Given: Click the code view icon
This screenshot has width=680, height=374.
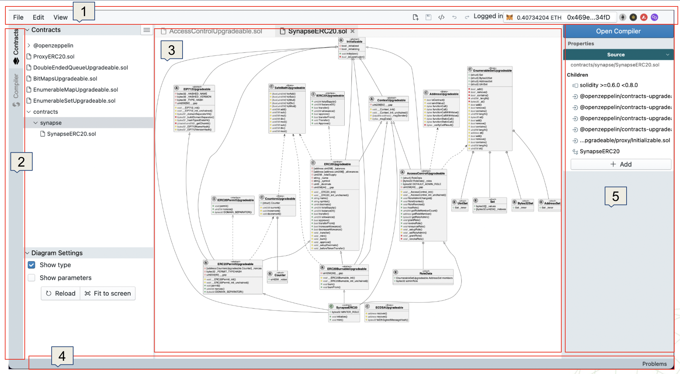Looking at the screenshot, I should (441, 17).
